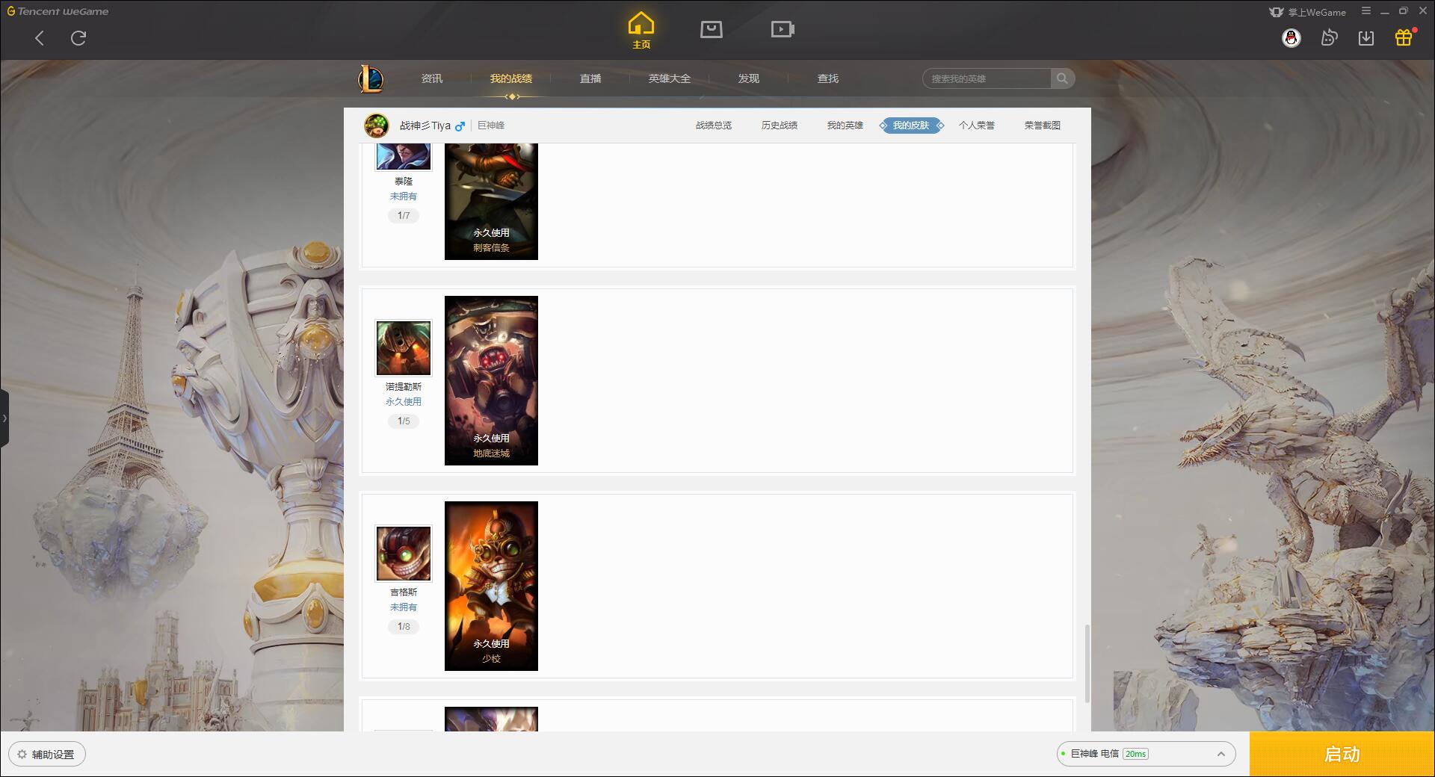Switch to 历史战绩 section
Screen dimensions: 1435x777
point(780,126)
